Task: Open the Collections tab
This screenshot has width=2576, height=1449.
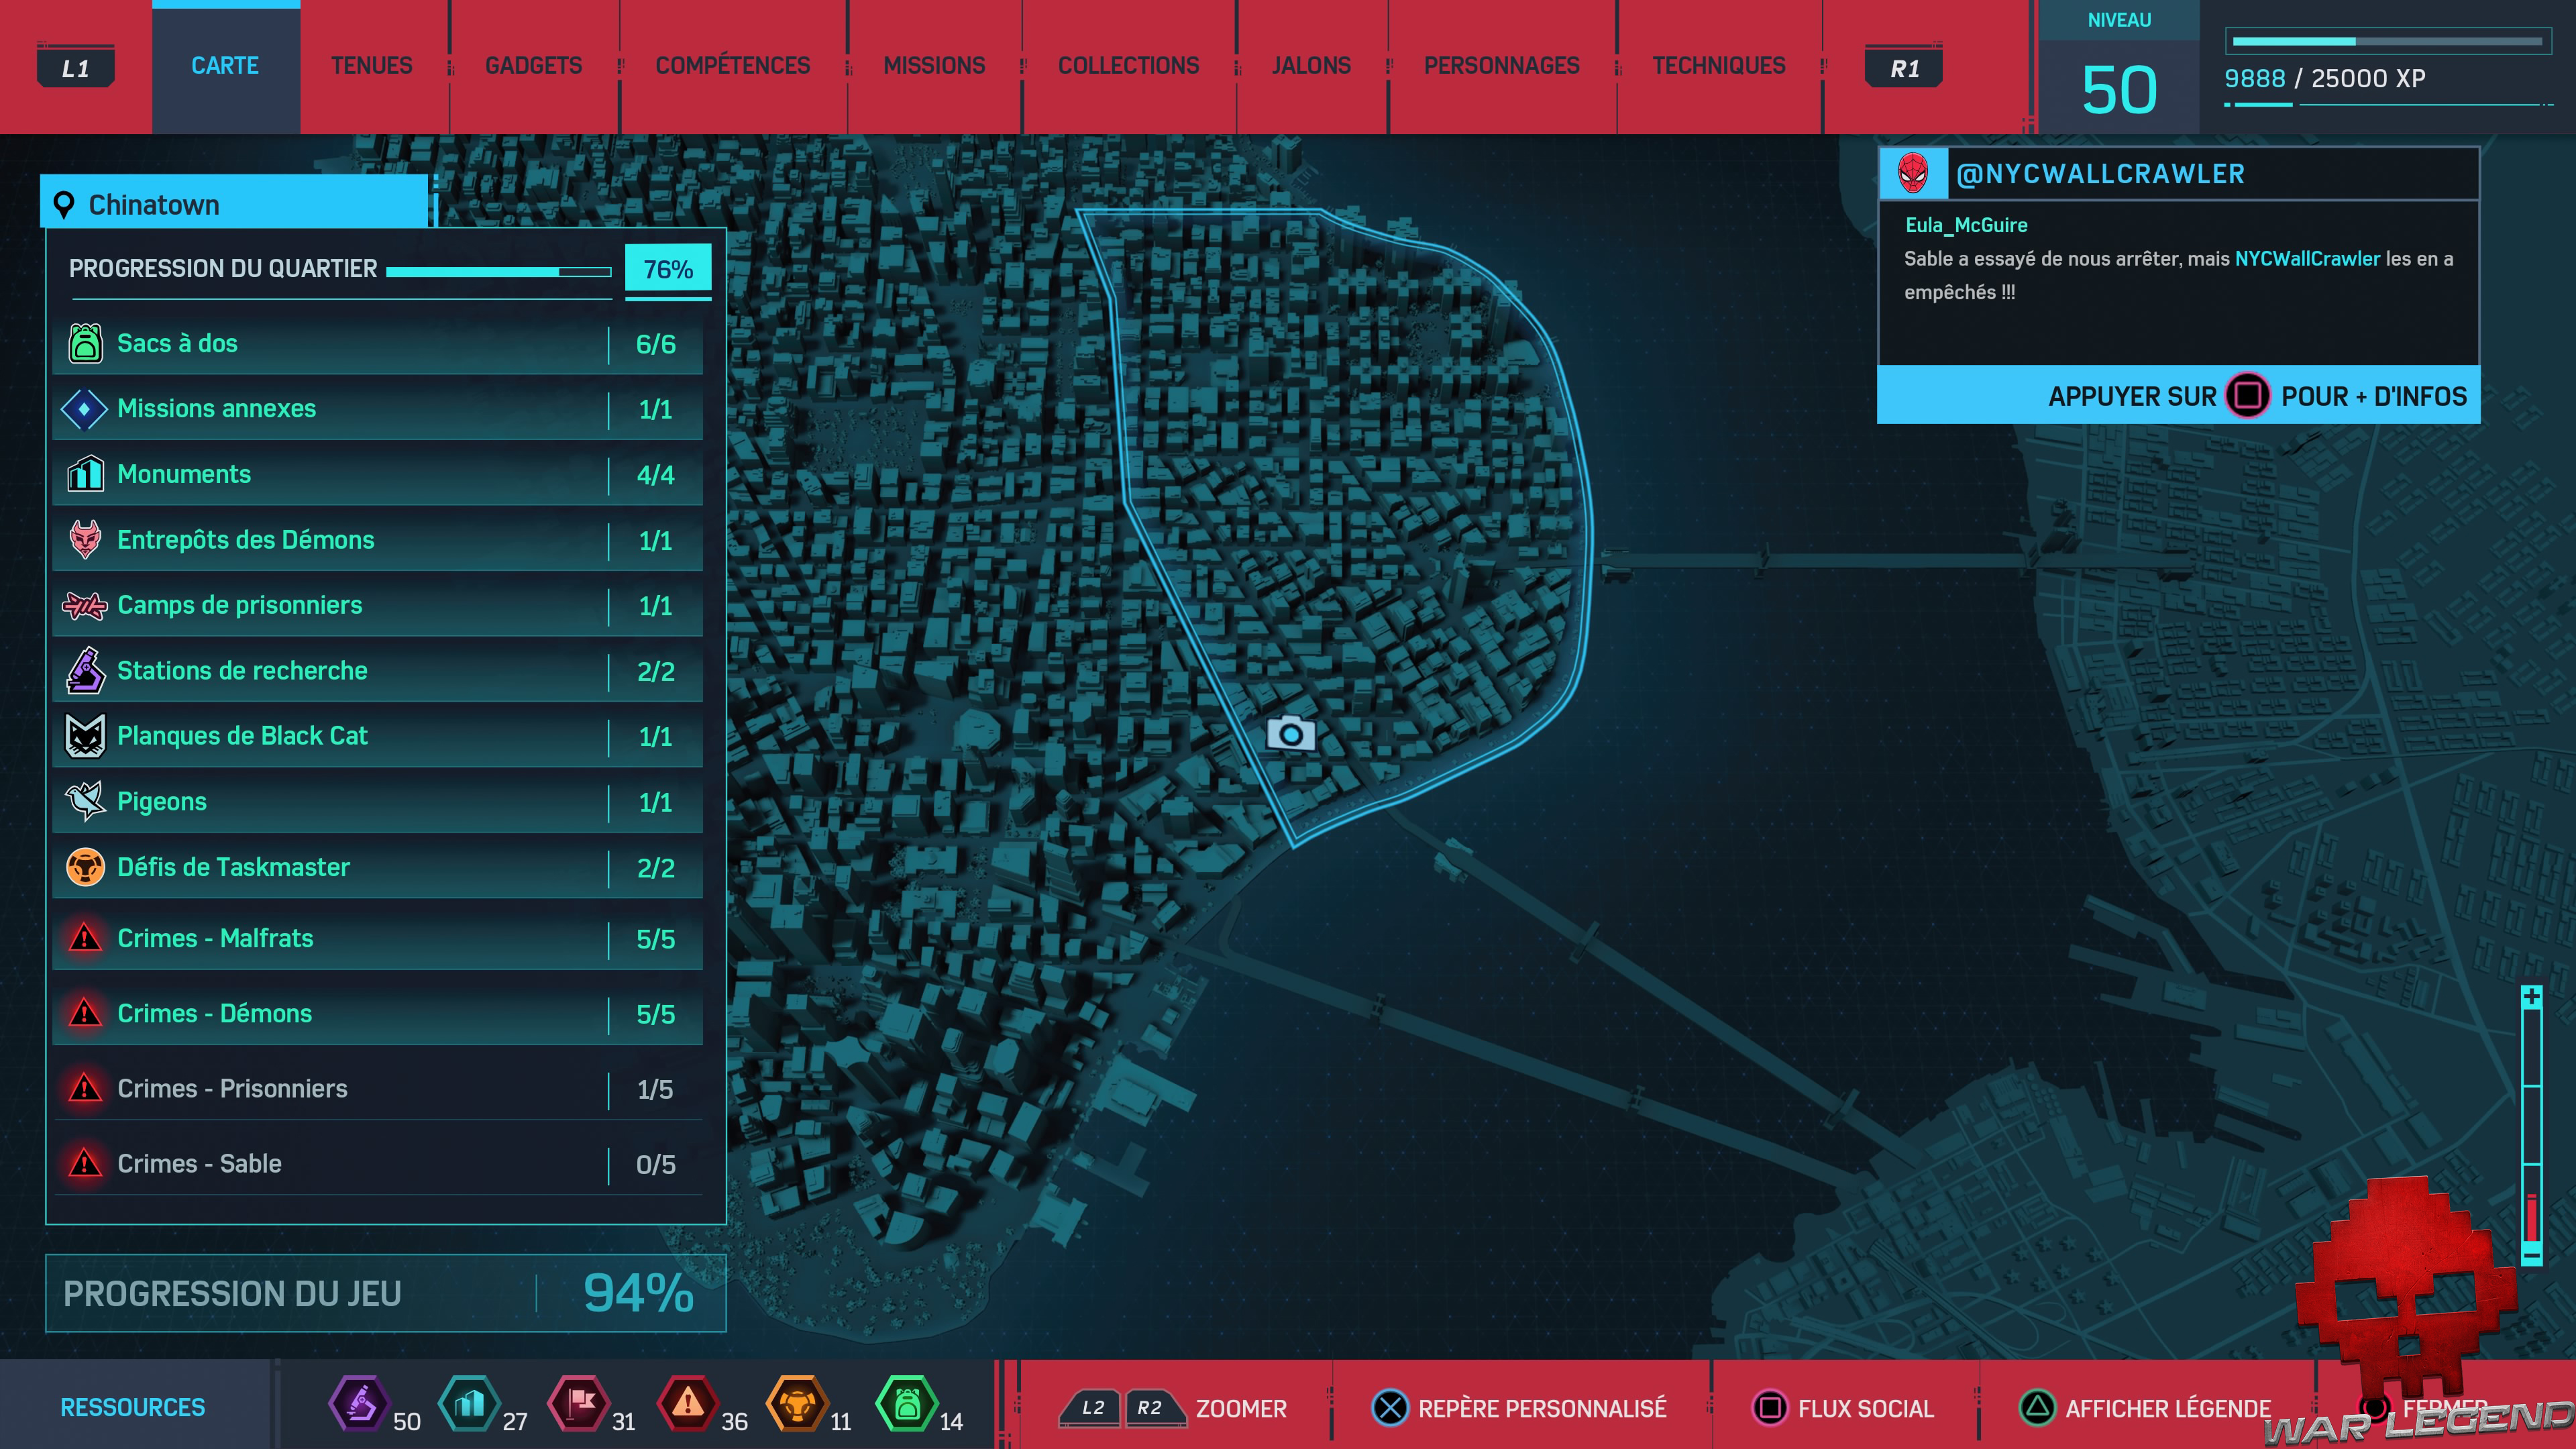Action: [x=1128, y=66]
